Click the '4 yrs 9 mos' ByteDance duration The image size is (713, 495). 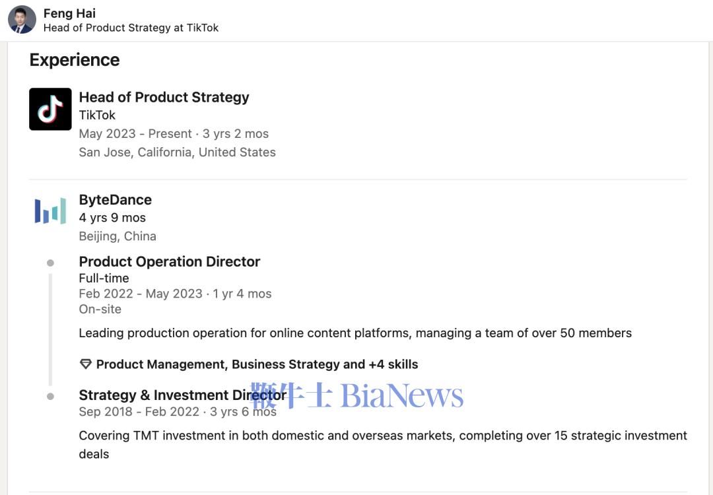click(x=112, y=218)
